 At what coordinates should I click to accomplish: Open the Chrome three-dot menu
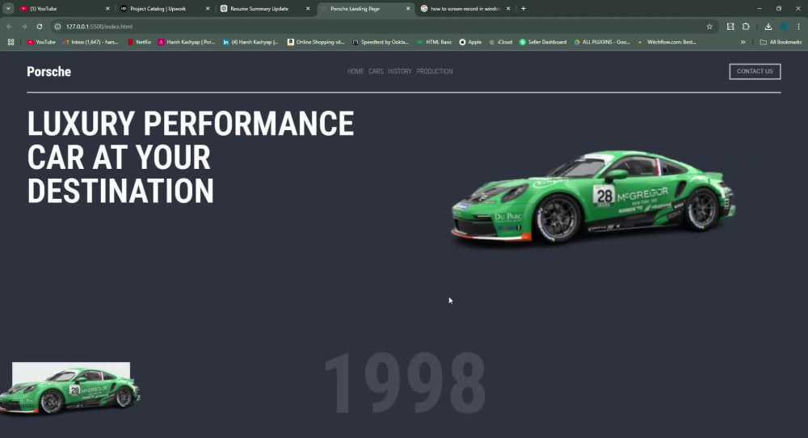point(799,27)
